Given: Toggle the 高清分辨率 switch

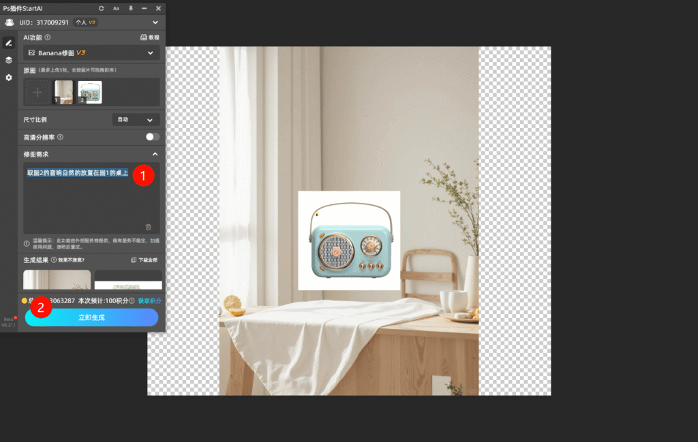Looking at the screenshot, I should [x=152, y=137].
